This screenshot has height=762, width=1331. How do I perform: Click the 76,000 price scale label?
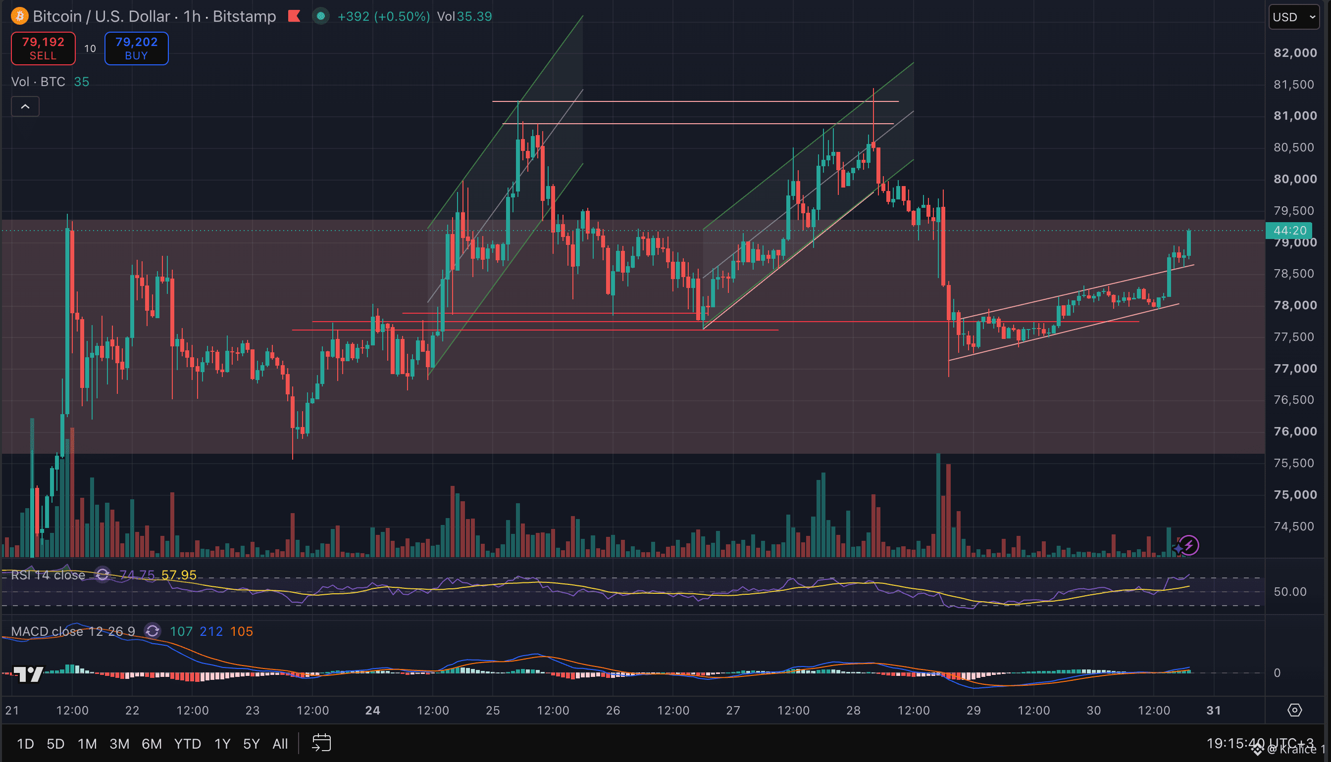(1295, 431)
